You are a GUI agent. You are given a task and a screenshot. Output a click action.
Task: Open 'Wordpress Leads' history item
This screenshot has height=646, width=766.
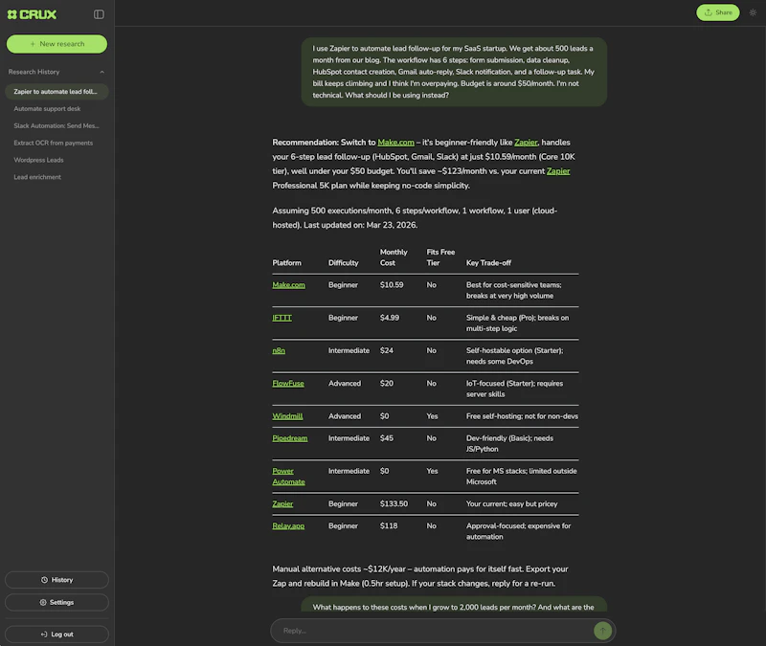coord(38,160)
